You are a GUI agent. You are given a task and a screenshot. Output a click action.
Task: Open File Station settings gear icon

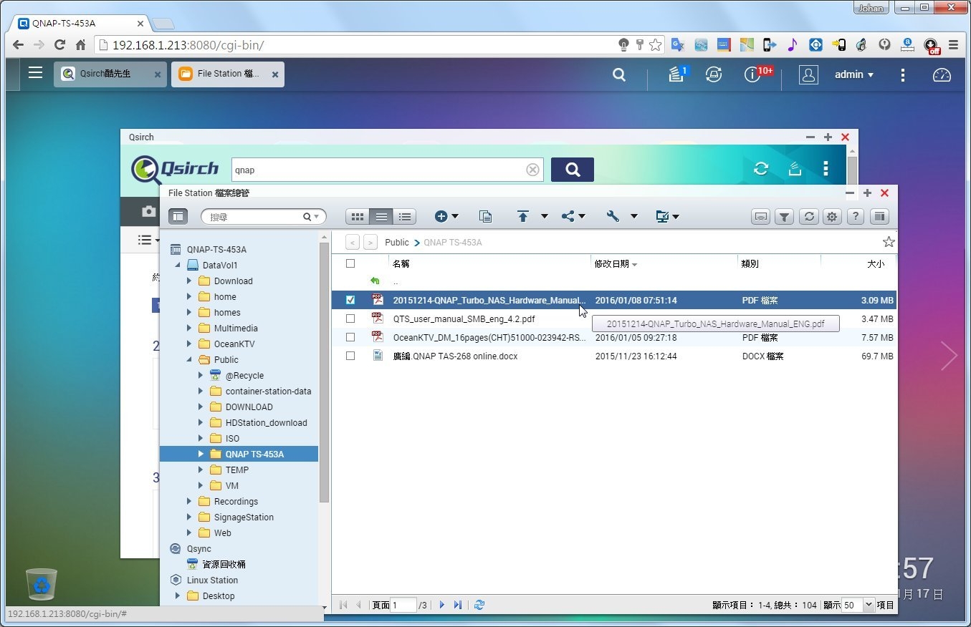831,216
